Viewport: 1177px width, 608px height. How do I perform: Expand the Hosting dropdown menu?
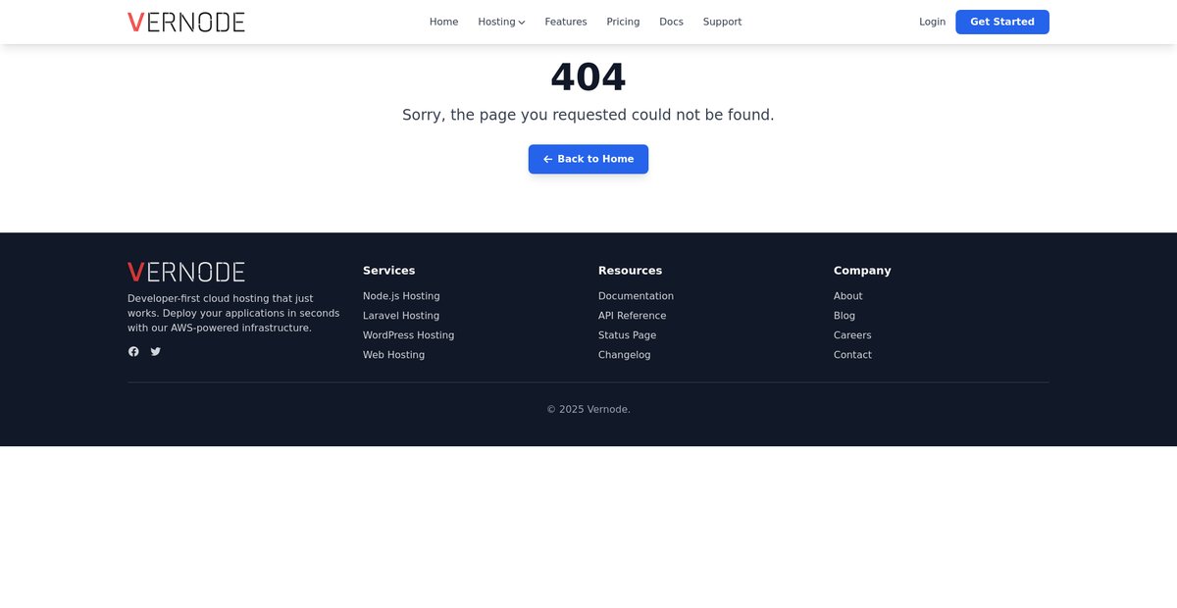(501, 22)
